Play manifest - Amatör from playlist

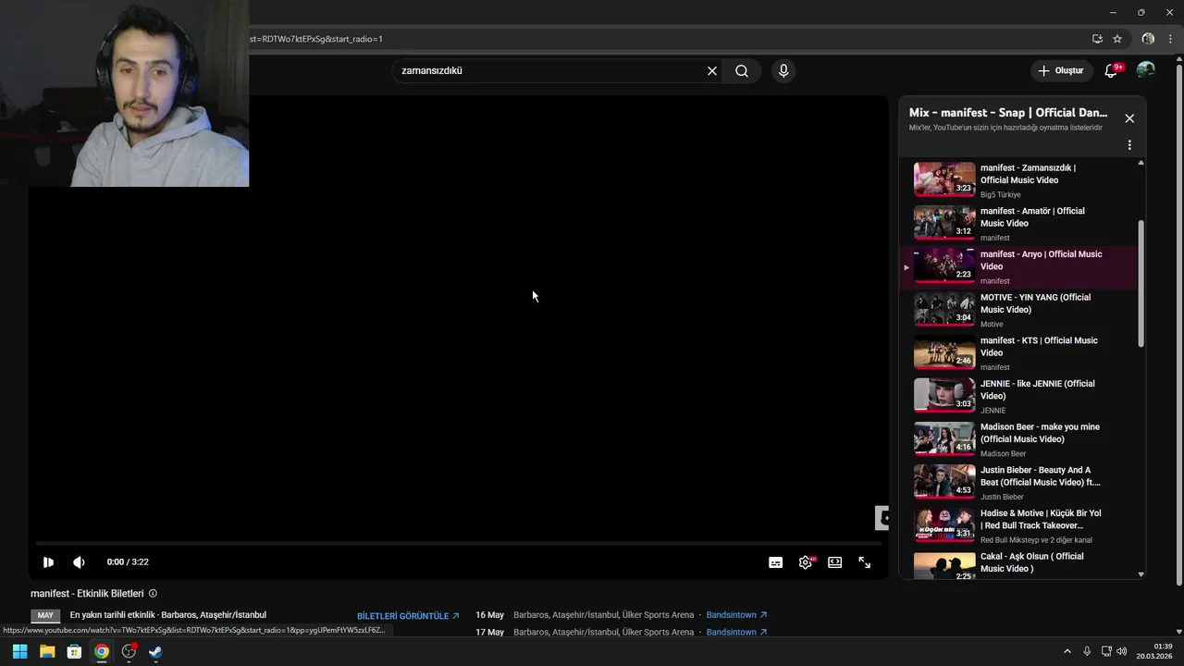1018,224
